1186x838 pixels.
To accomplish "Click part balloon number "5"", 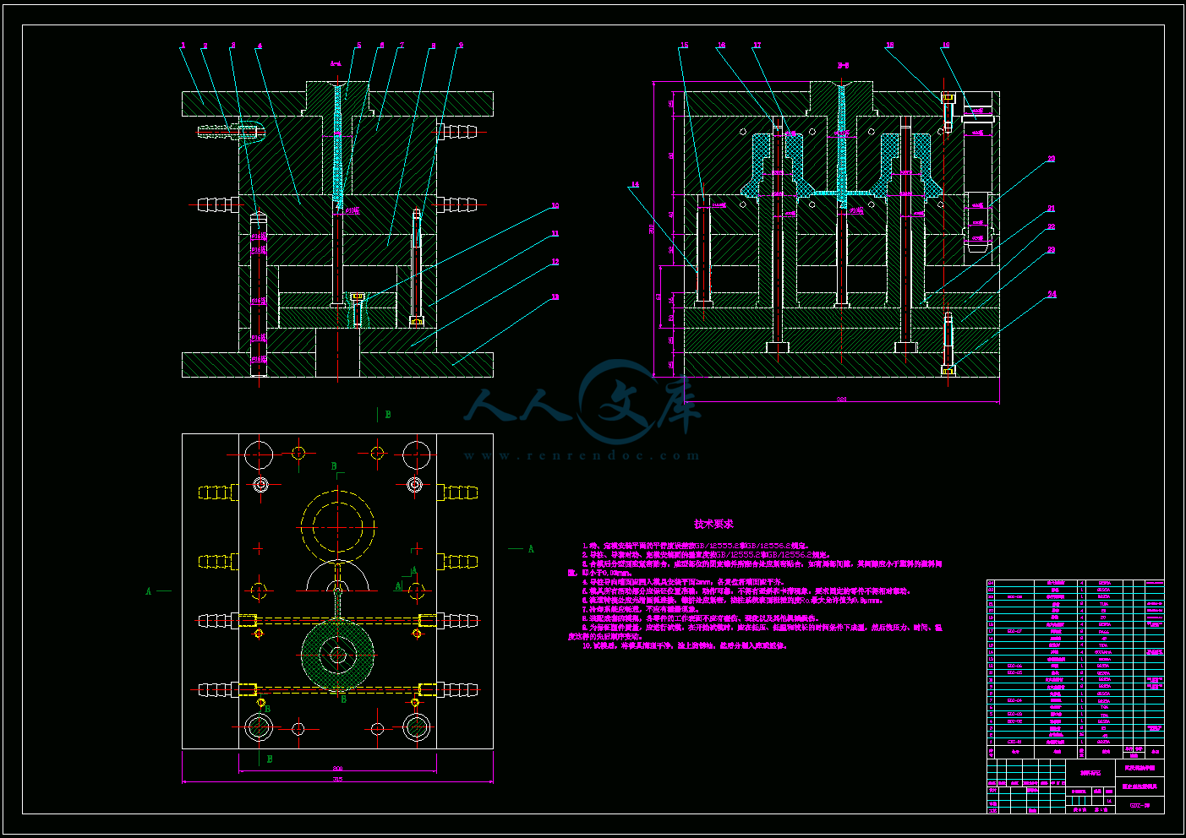I will point(358,46).
